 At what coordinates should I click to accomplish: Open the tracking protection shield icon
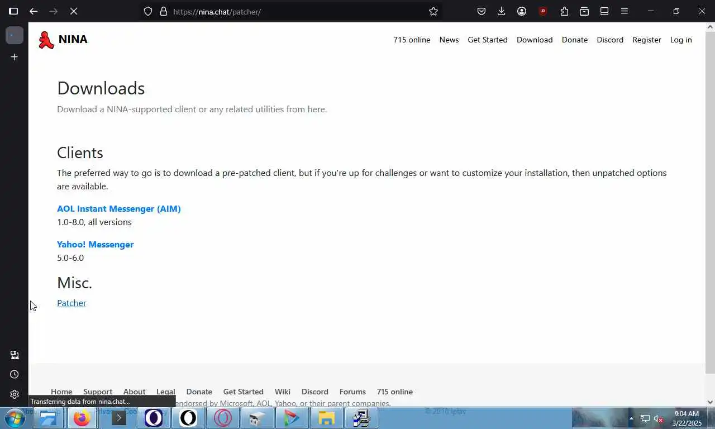point(148,11)
